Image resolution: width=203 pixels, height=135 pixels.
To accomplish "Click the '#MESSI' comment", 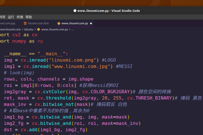I will click(124, 66).
